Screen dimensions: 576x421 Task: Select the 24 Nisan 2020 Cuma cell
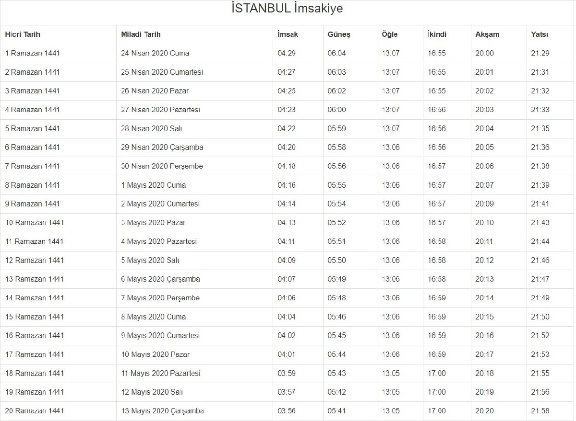[155, 53]
